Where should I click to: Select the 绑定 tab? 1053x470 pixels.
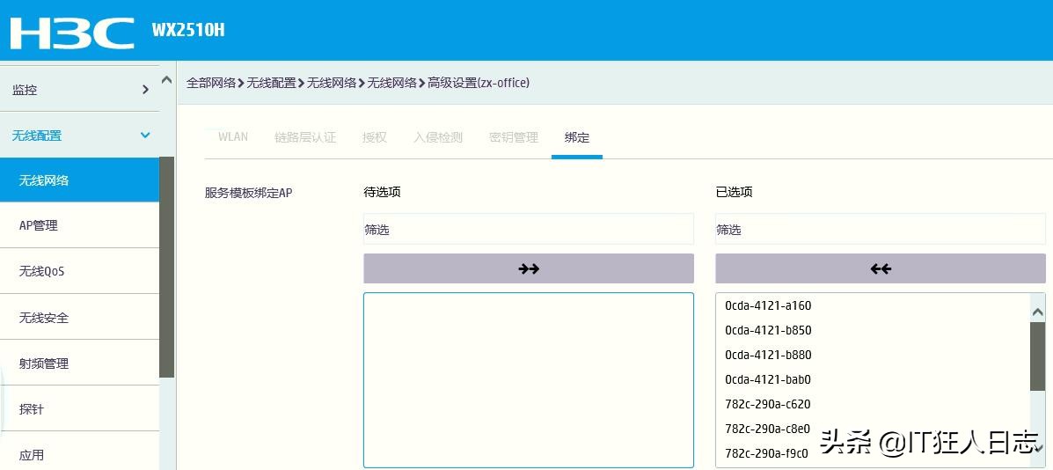point(577,137)
